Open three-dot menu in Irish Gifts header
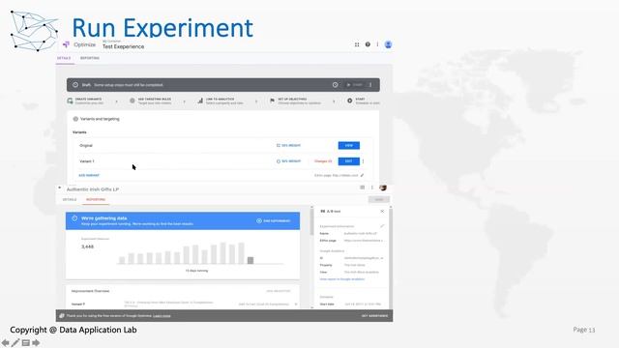The height and width of the screenshot is (348, 619). [371, 188]
